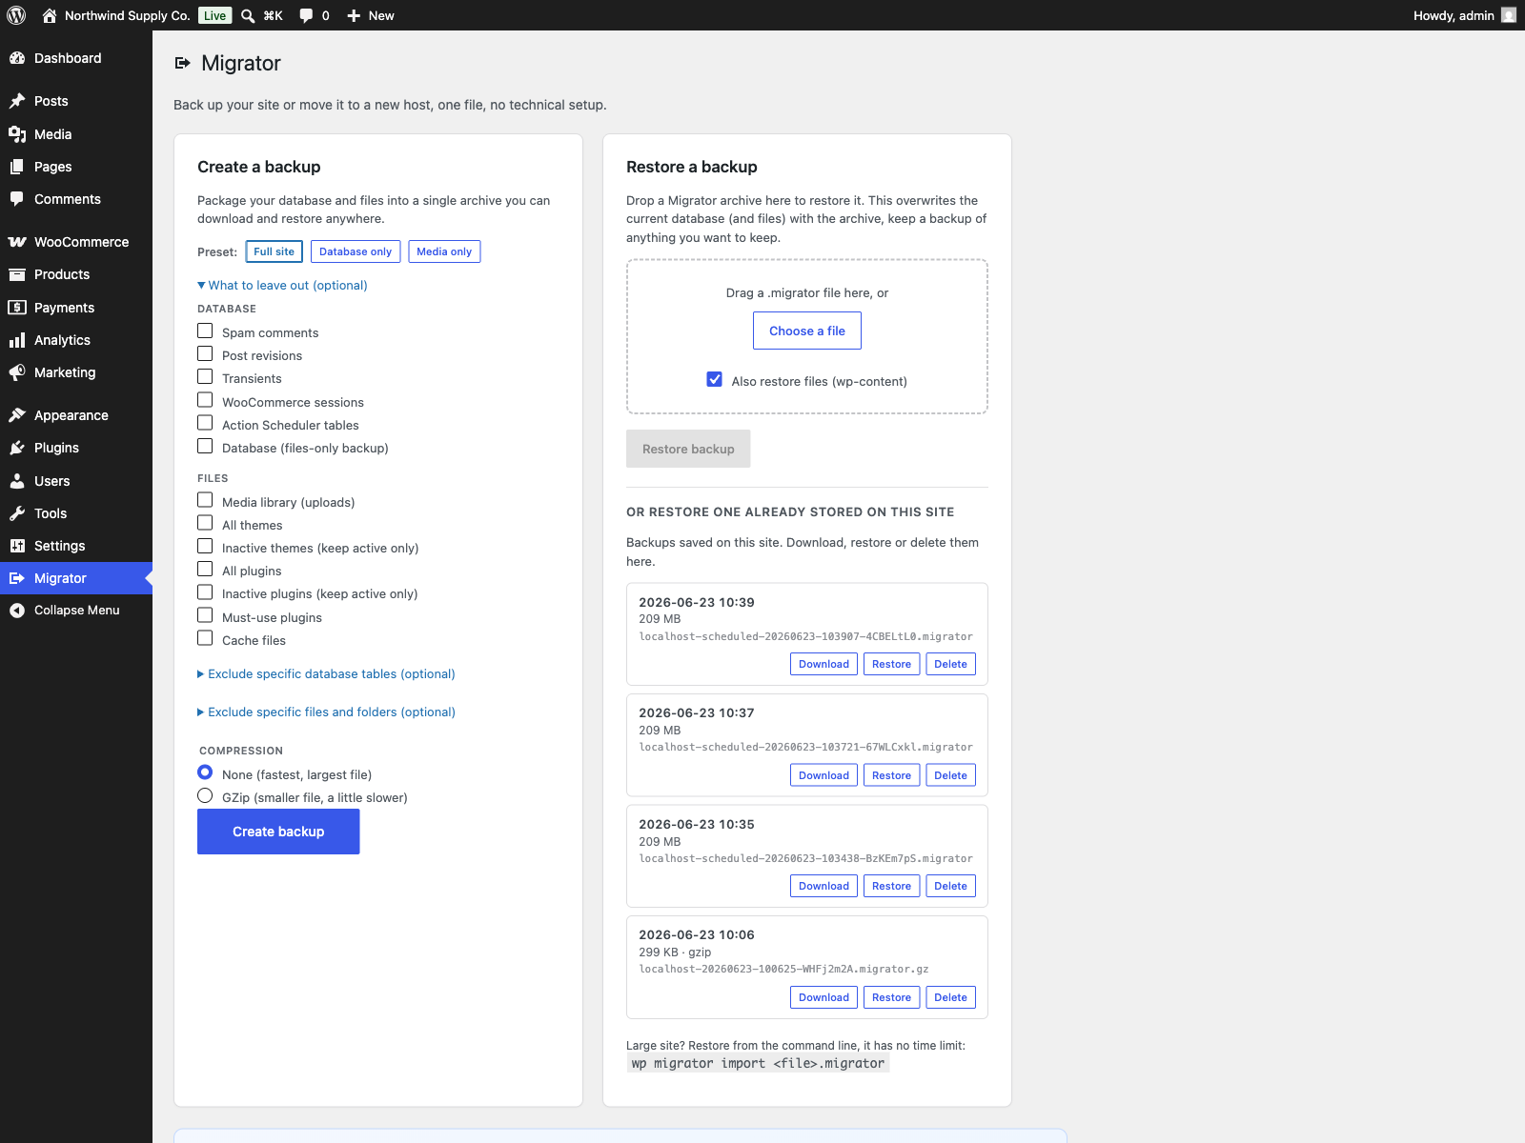
Task: Click the Analytics bar chart icon
Action: (x=17, y=340)
